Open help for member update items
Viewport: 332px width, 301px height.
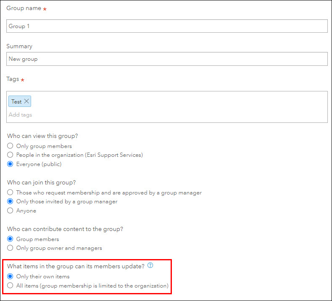(150, 265)
